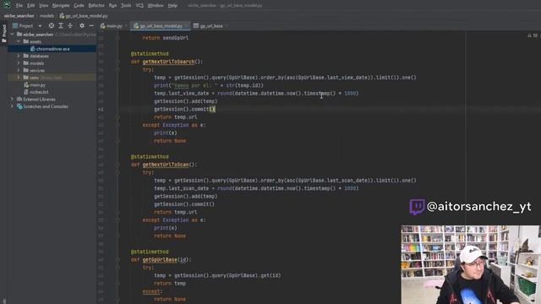Click the gp_url_base_model.py breadcrumb
This screenshot has height=304, width=541.
coord(84,16)
